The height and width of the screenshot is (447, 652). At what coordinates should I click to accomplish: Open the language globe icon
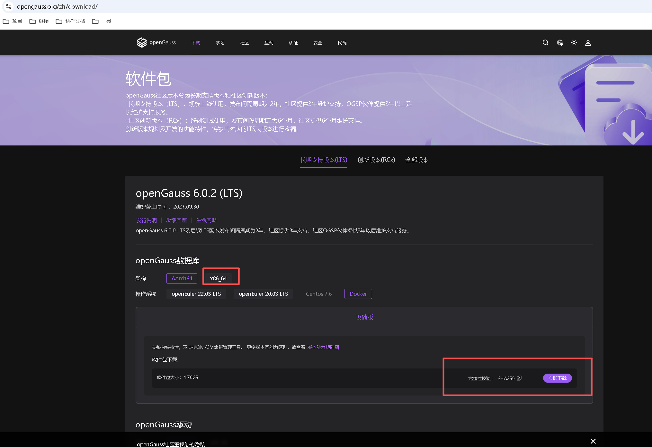pyautogui.click(x=560, y=42)
